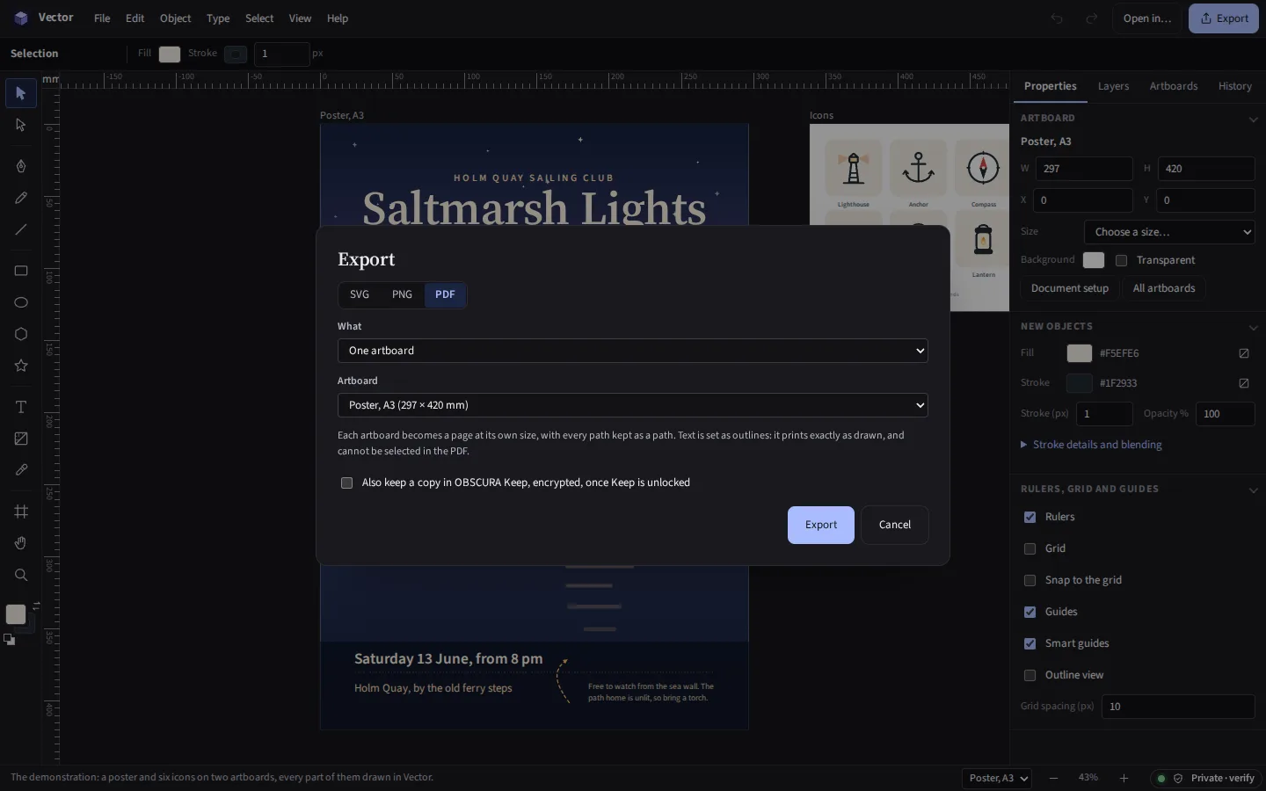Open the Artboard dropdown in Export dialog
This screenshot has width=1266, height=791.
click(x=633, y=405)
